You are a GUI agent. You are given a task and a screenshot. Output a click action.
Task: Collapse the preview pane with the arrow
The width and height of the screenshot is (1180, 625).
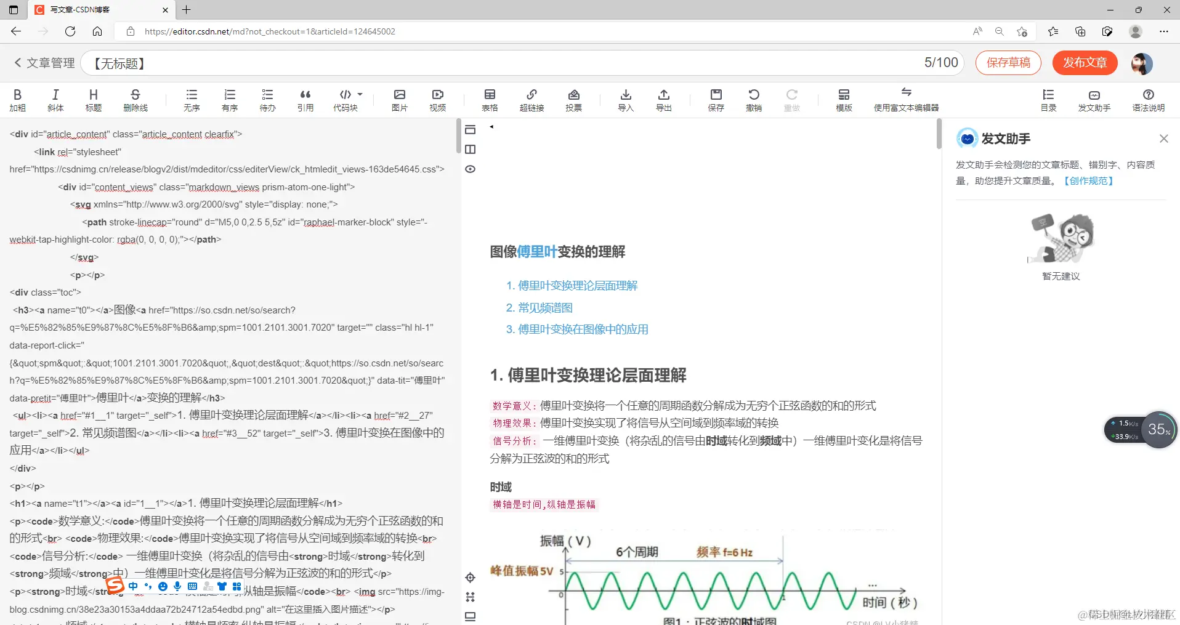491,127
